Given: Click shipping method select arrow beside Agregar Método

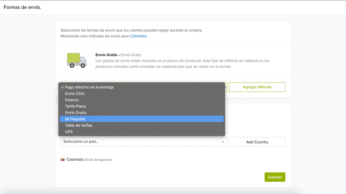Looking at the screenshot, I should click(x=226, y=87).
